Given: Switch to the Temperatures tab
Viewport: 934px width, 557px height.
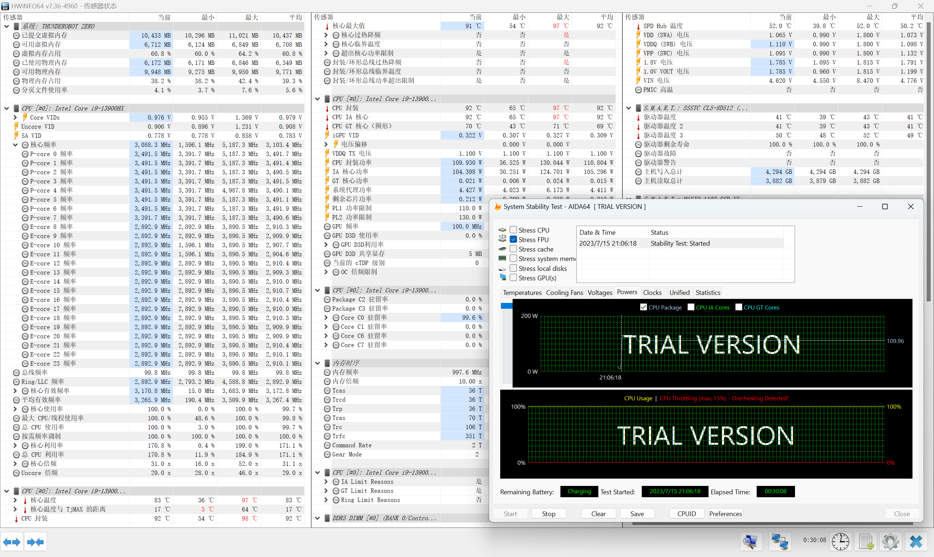Looking at the screenshot, I should pos(522,292).
